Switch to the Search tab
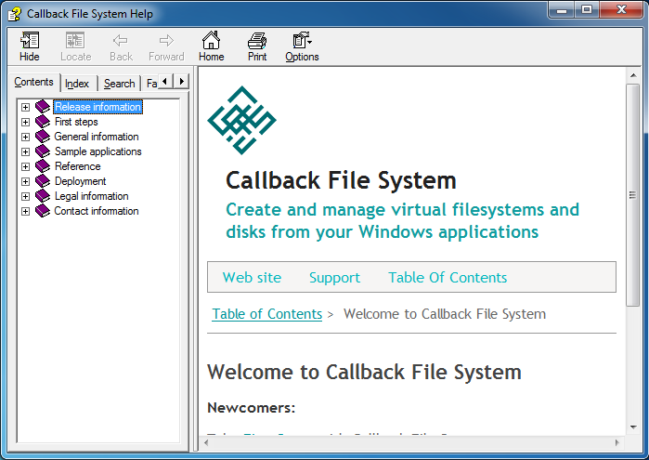The image size is (649, 460). (x=119, y=84)
